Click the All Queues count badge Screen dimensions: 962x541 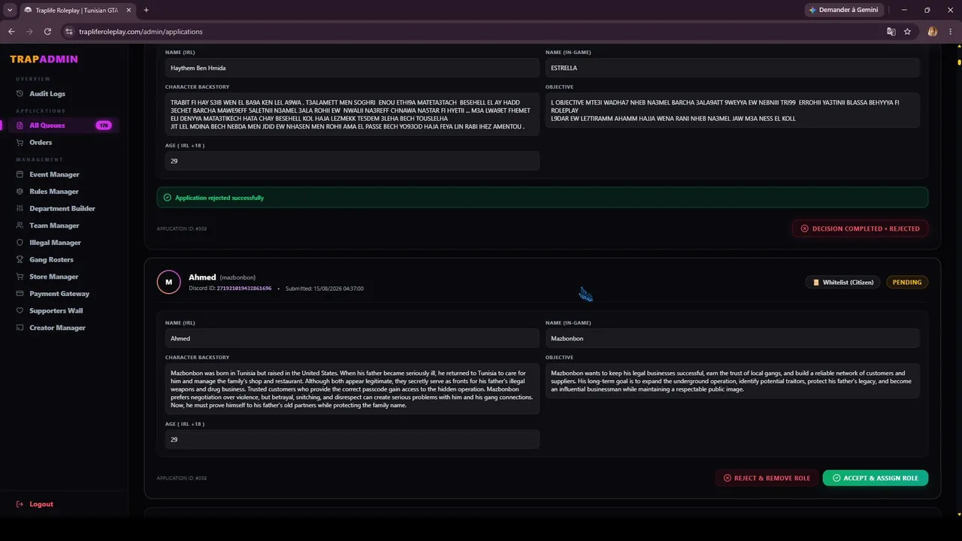[x=104, y=125]
